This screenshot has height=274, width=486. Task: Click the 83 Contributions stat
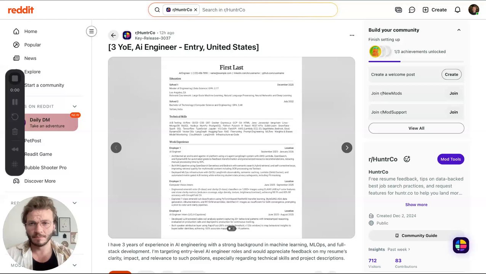(406, 263)
